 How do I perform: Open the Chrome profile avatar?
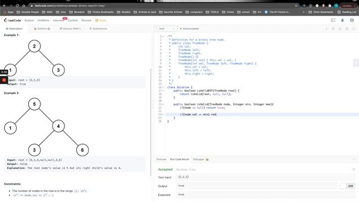[x=336, y=6]
